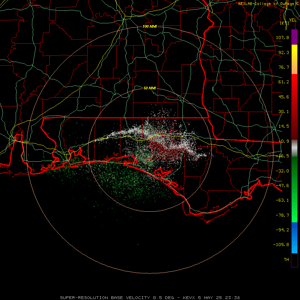Select the -0.9 value on velocity scale

click(x=284, y=141)
